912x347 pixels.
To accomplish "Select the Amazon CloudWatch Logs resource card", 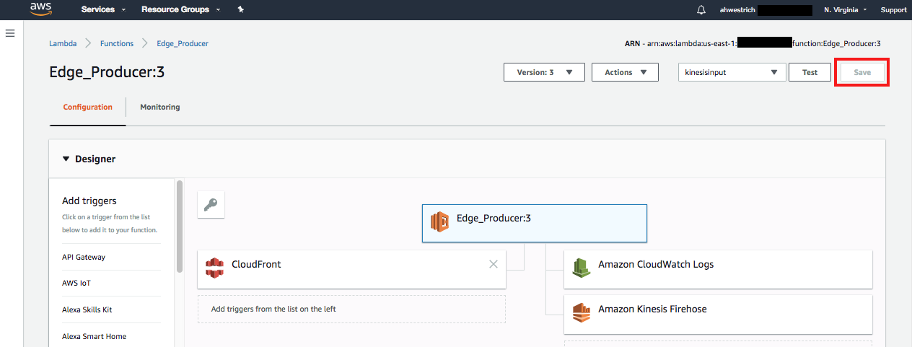I will (x=718, y=269).
